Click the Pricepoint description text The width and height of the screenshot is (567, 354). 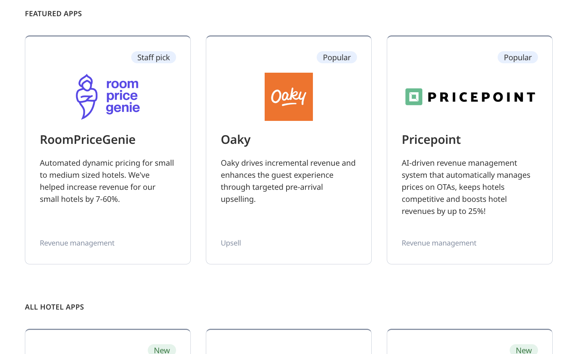466,187
